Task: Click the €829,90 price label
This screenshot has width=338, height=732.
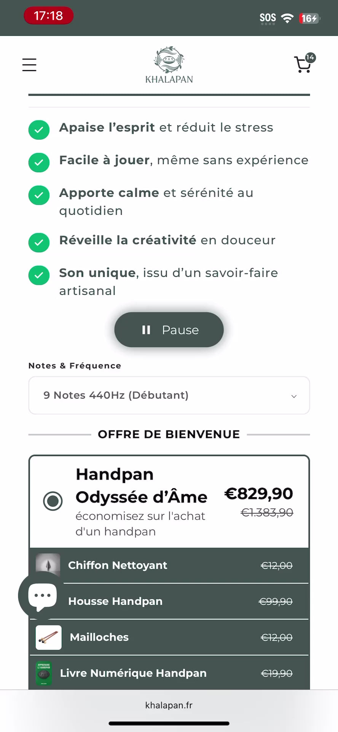Action: (x=259, y=494)
